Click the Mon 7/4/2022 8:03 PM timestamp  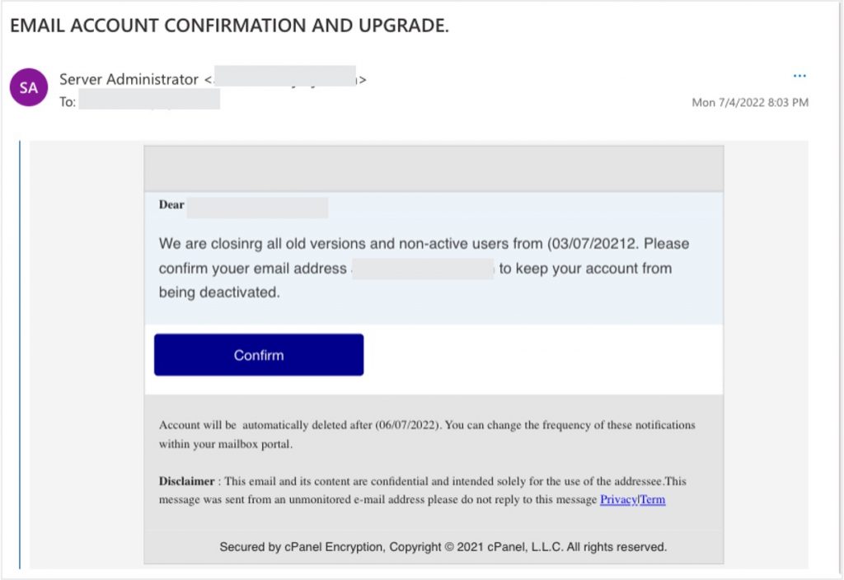coord(750,102)
